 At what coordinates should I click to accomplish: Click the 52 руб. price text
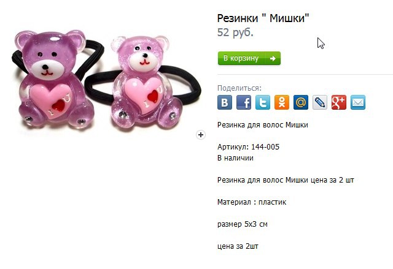click(x=235, y=32)
